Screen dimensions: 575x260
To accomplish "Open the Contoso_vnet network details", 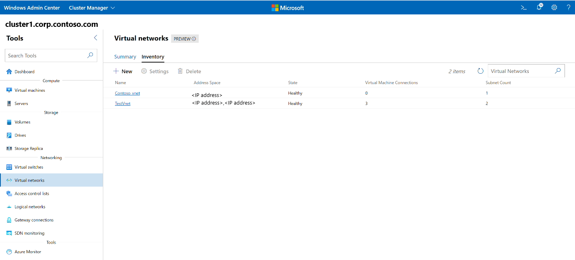I will pos(127,93).
